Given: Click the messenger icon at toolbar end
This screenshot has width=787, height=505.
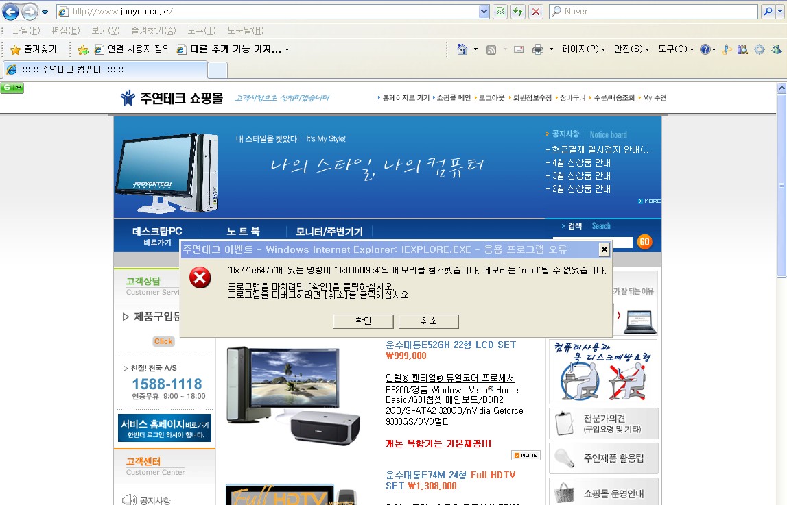Looking at the screenshot, I should pos(776,49).
